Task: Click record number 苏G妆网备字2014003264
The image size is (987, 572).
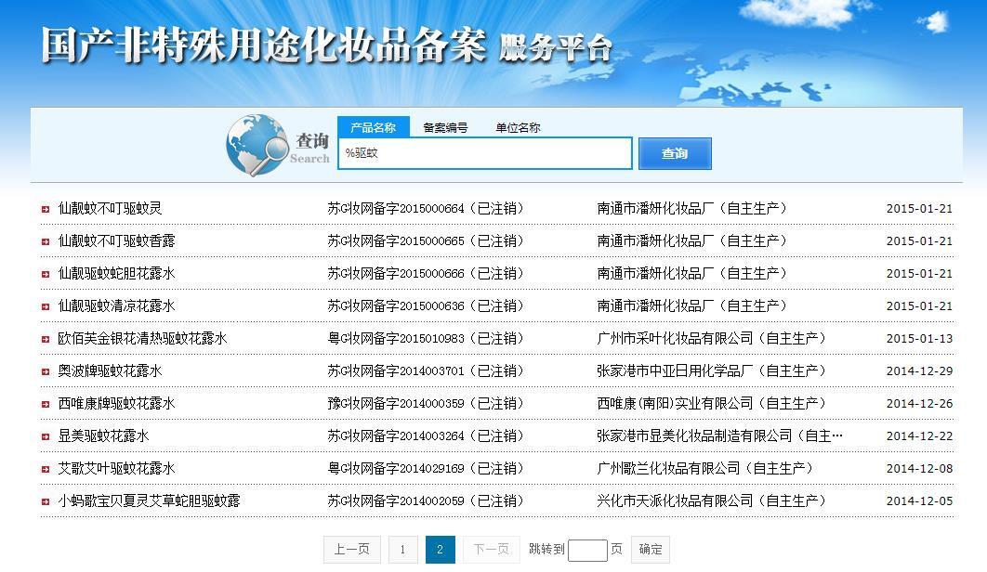Action: tap(396, 436)
